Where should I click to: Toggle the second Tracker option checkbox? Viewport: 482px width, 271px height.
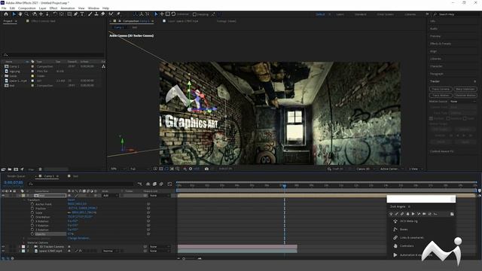coord(448,118)
